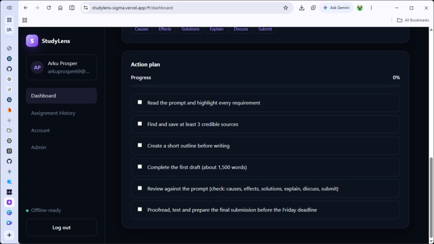Select the Discuss keyword chip
Image resolution: width=434 pixels, height=244 pixels.
[241, 29]
